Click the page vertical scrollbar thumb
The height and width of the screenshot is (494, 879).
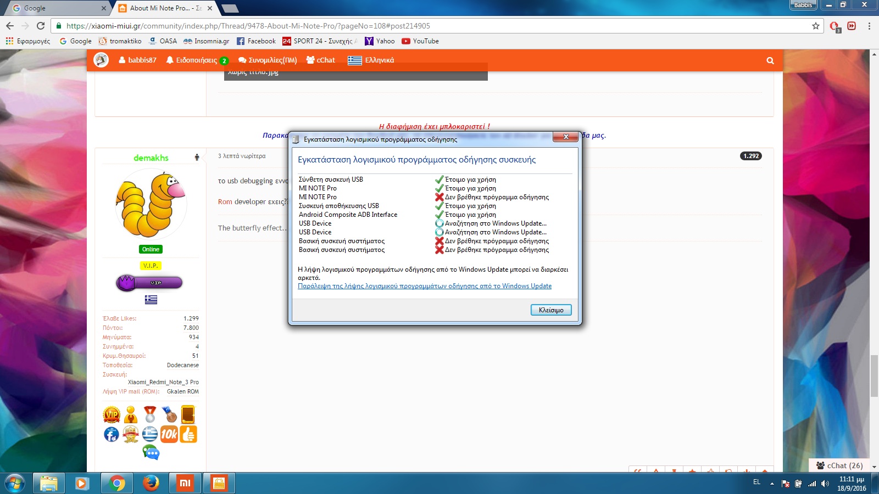click(x=874, y=376)
